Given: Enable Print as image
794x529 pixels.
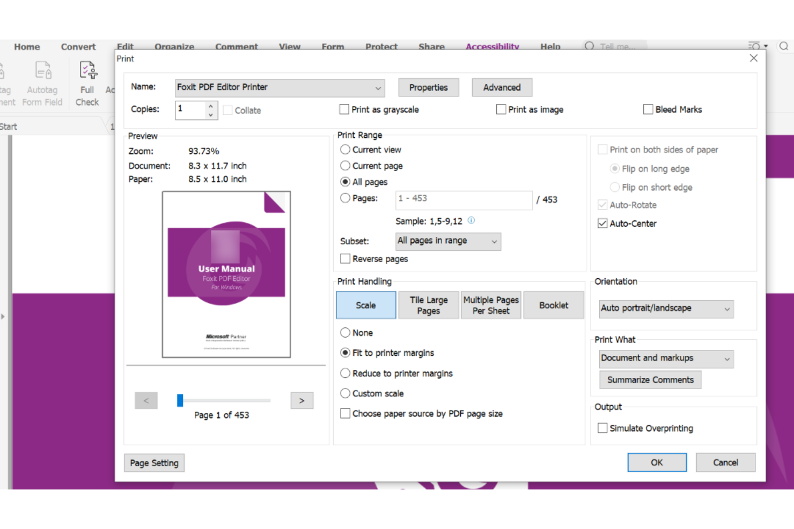Looking at the screenshot, I should coord(501,109).
